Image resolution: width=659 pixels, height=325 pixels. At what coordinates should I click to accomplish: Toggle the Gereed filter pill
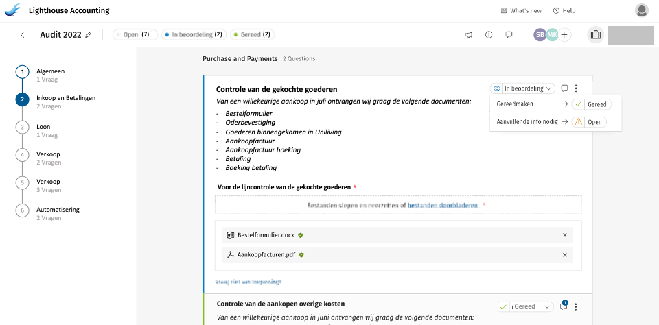(252, 34)
